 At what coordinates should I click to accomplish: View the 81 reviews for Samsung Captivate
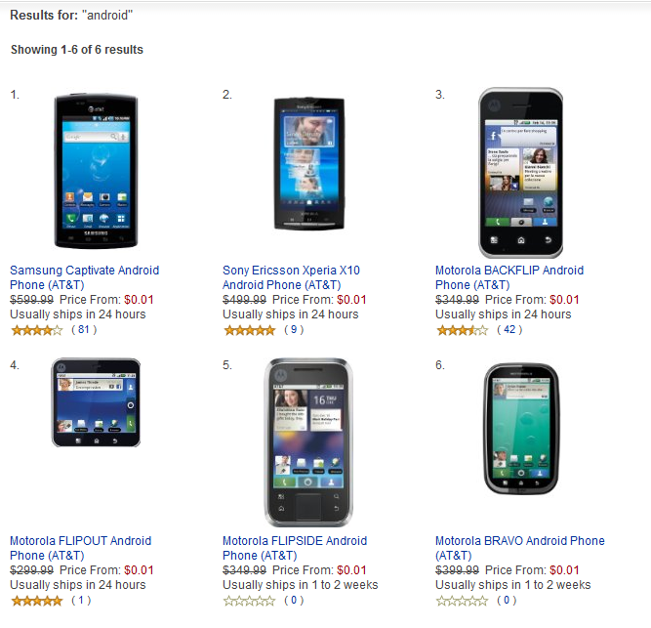84,330
